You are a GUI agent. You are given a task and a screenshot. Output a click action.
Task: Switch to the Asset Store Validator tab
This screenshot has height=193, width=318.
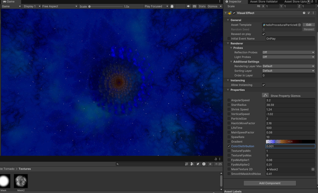pyautogui.click(x=264, y=2)
